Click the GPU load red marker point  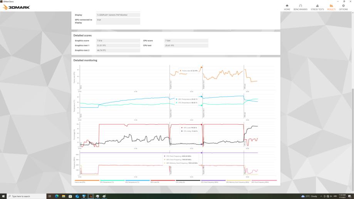pyautogui.click(x=201, y=125)
